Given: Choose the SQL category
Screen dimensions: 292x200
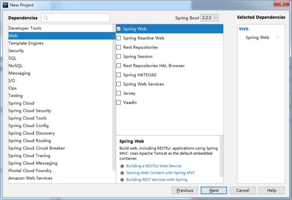Looking at the screenshot, I should tap(60, 58).
